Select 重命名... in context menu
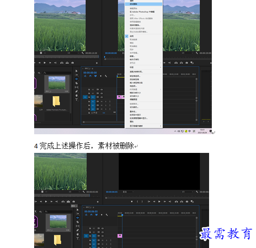Viewport: 256px width, 248px height. [133, 111]
